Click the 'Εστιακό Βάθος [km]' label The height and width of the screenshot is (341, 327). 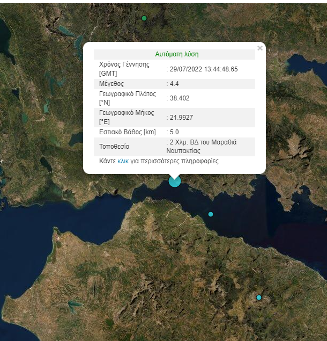click(127, 132)
